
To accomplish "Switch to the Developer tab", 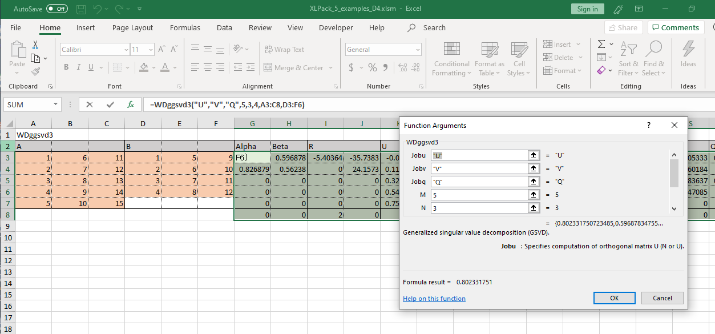I will [x=336, y=27].
